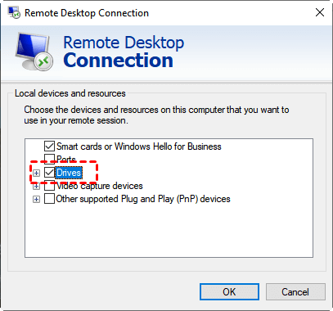The image size is (333, 311).
Task: Uncheck the Drives checkbox
Action: 49,173
